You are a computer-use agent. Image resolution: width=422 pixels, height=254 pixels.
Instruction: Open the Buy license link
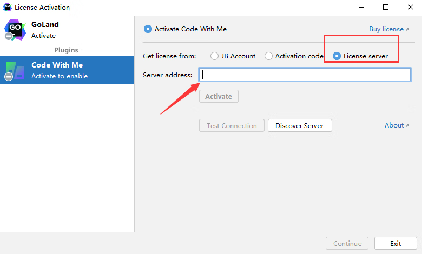[386, 29]
